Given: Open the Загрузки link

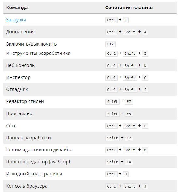Looking at the screenshot, I should pyautogui.click(x=16, y=20).
